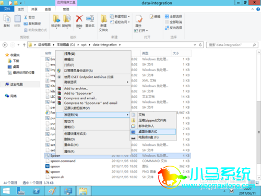Select Favorites (收藏夹) in the navigation pane
Image resolution: width=261 pixels, height=196 pixels.
point(13,55)
